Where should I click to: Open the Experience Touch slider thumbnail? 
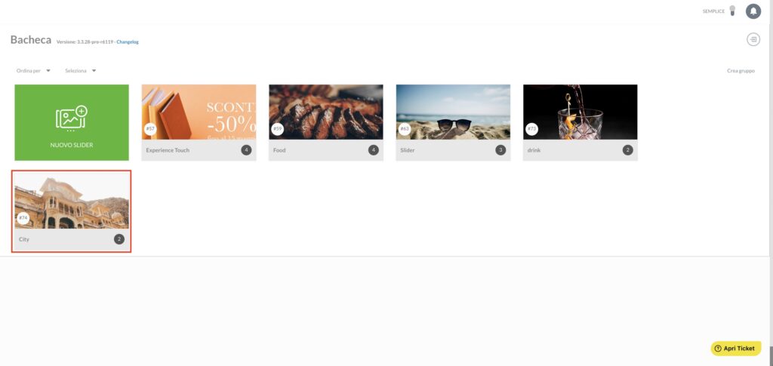[199, 112]
